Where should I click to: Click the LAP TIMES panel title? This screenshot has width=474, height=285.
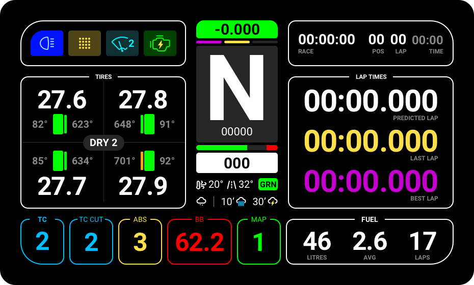pyautogui.click(x=371, y=77)
